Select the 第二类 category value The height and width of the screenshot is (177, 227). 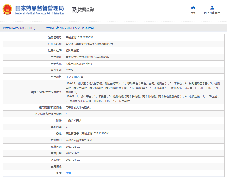pyautogui.click(x=69, y=70)
